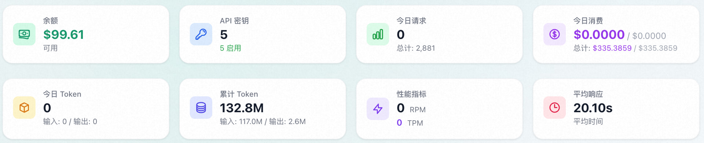The image size is (704, 143).
Task: Click the purple dollar coin icon for 今日消费
Action: click(554, 34)
